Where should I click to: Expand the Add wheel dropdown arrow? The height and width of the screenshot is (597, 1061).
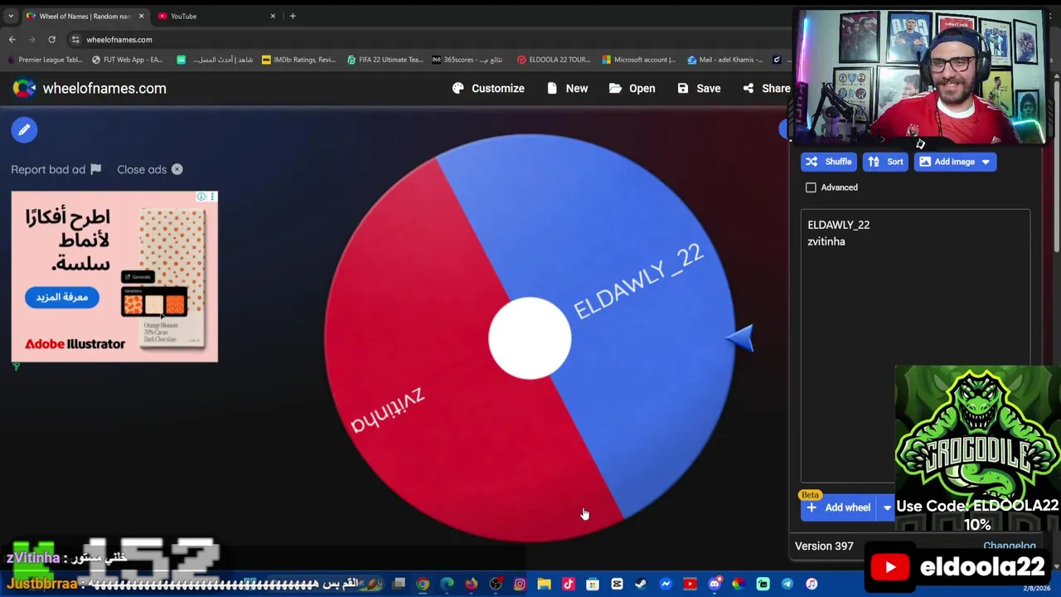pyautogui.click(x=886, y=507)
